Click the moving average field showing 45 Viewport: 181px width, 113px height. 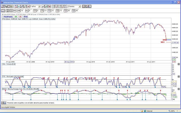pos(77,11)
